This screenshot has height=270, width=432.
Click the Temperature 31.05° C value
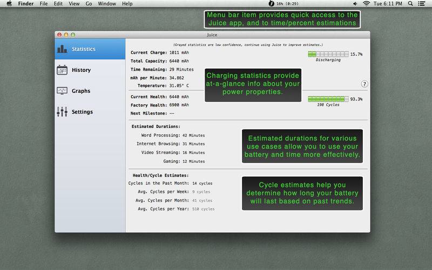click(179, 86)
